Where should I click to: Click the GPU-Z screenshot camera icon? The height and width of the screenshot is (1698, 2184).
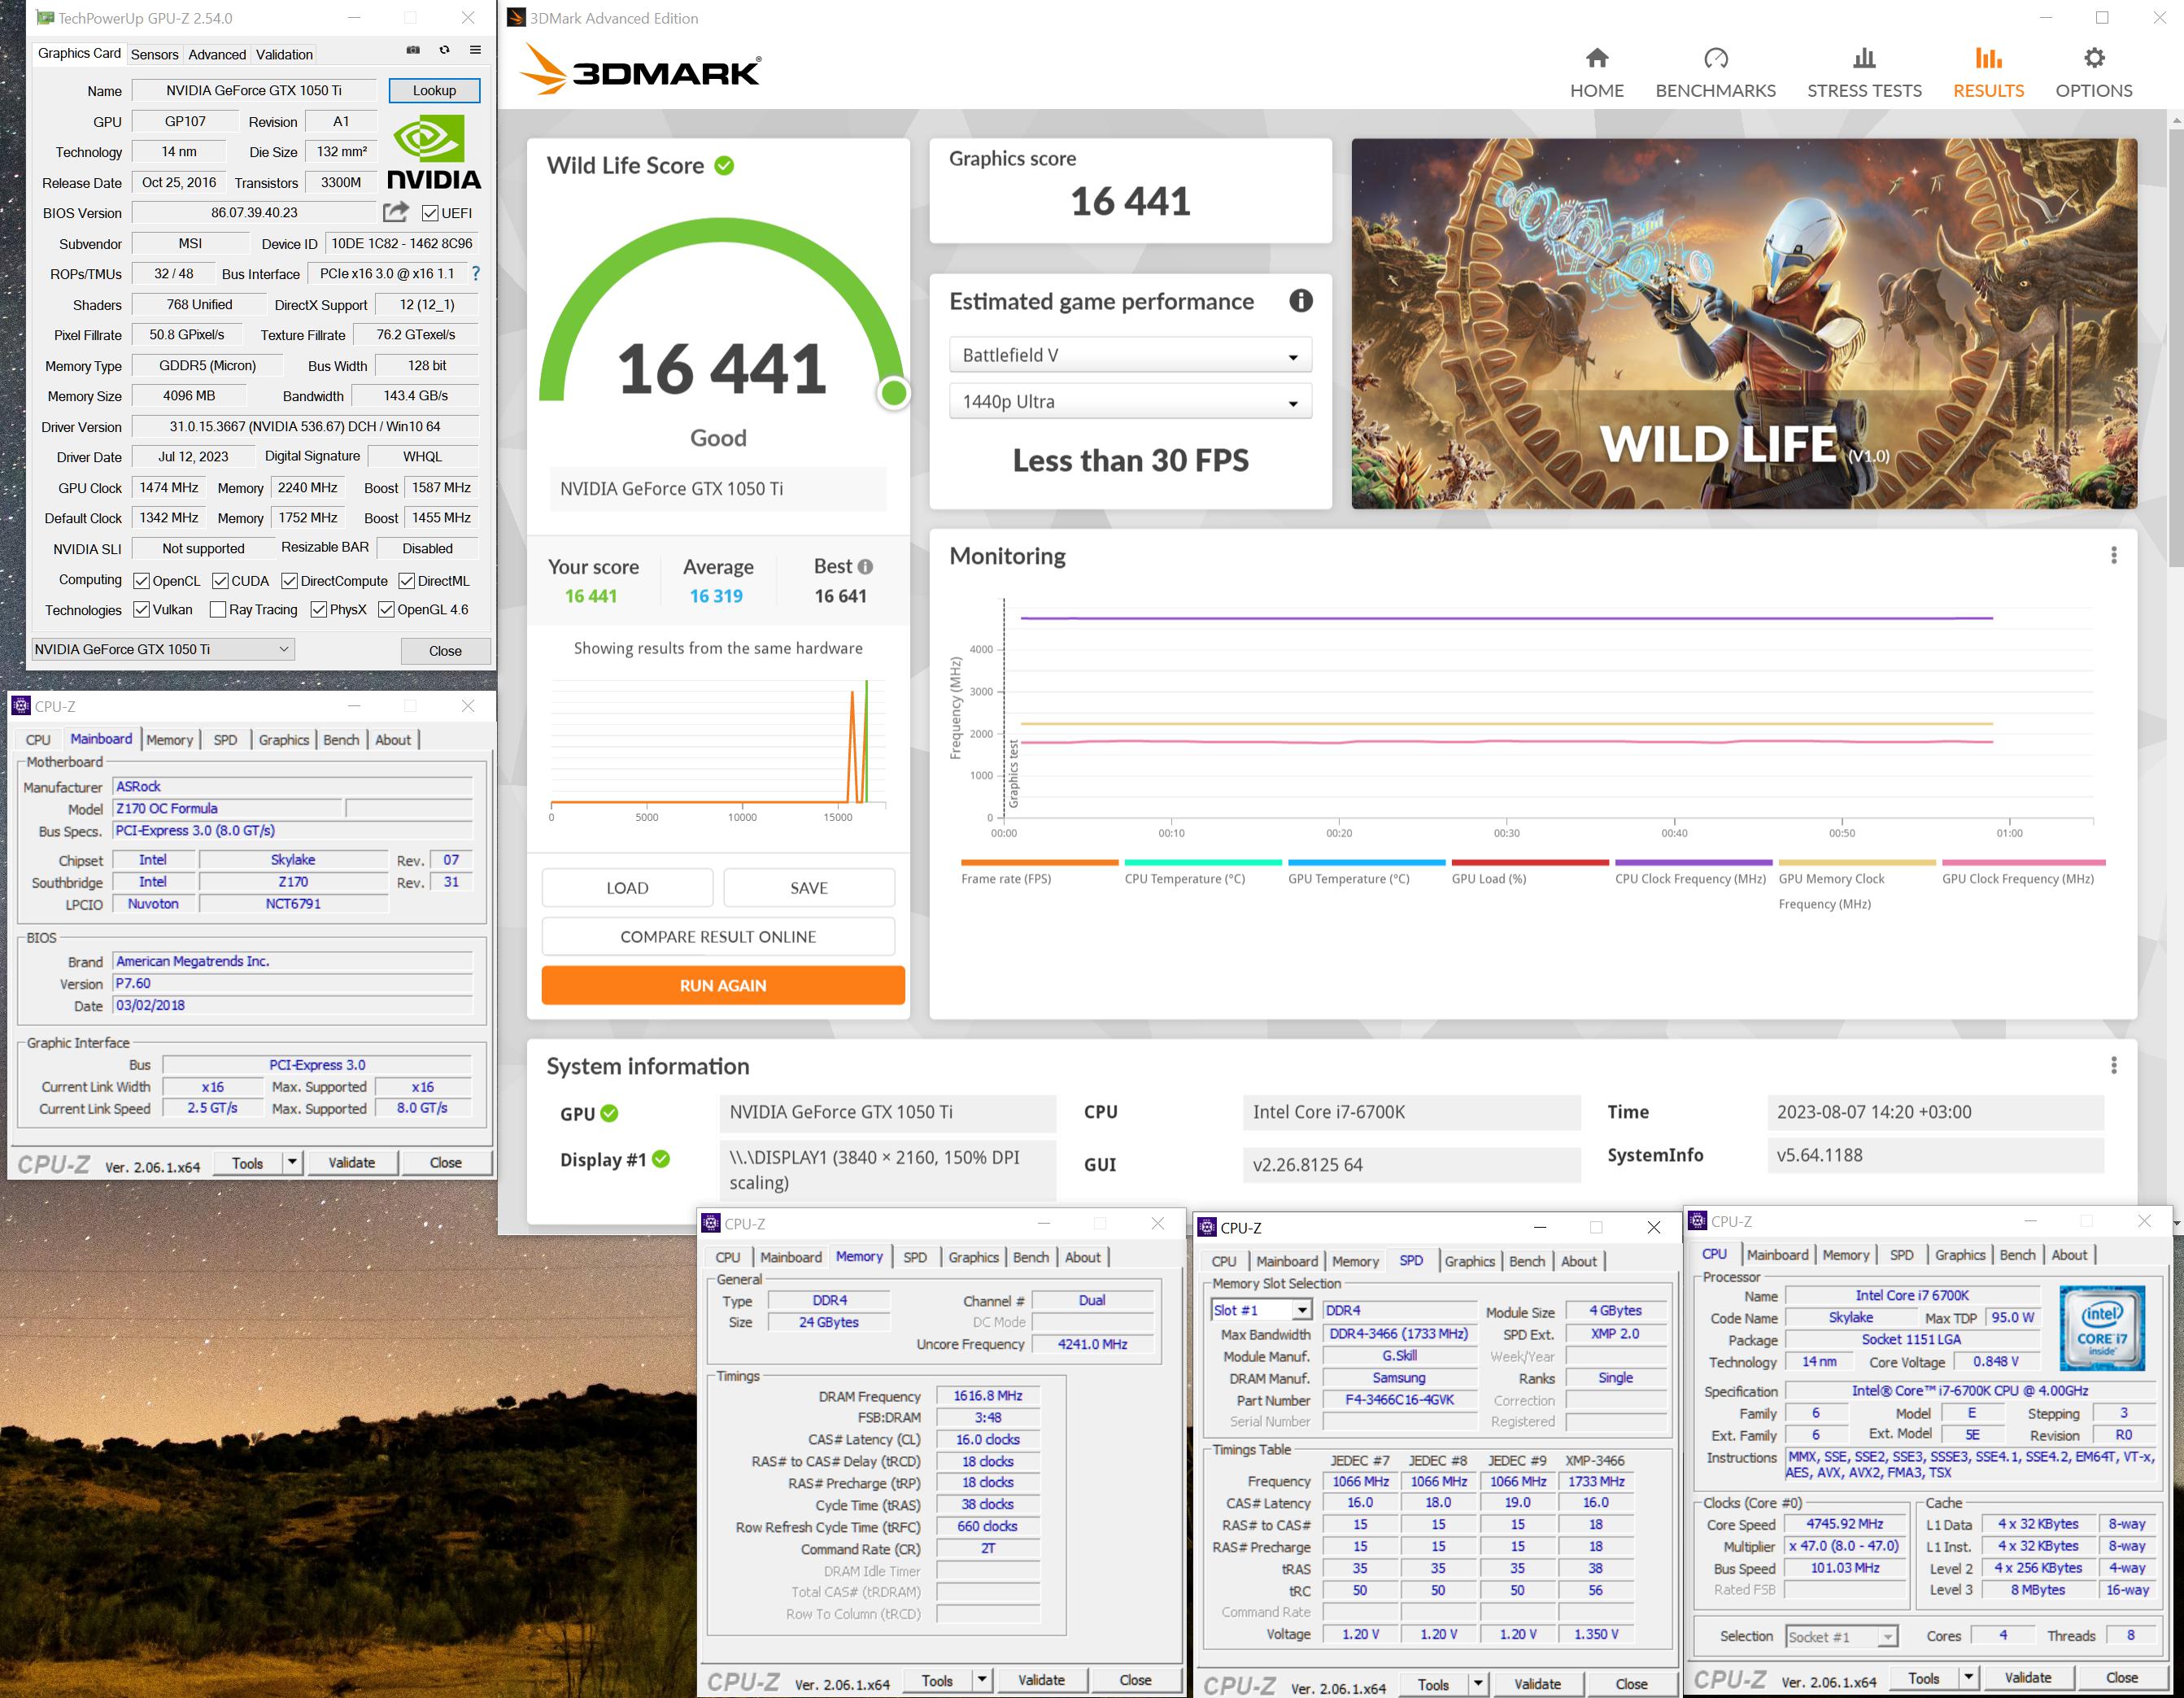coord(412,50)
